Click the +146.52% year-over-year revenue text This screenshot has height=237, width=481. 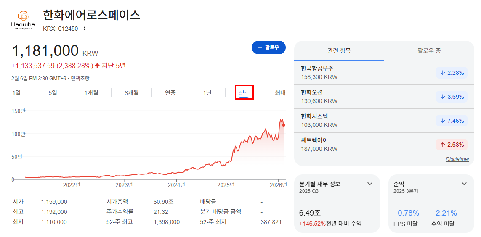pyautogui.click(x=312, y=224)
